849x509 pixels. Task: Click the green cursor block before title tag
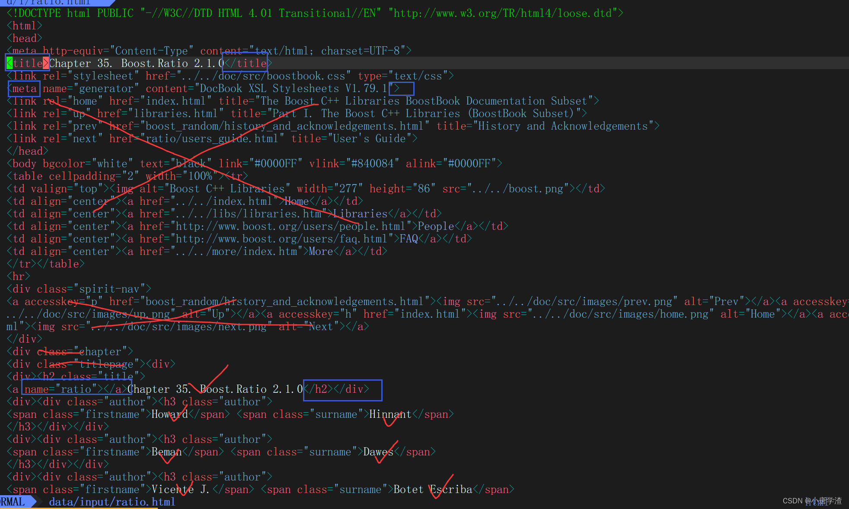[x=10, y=63]
